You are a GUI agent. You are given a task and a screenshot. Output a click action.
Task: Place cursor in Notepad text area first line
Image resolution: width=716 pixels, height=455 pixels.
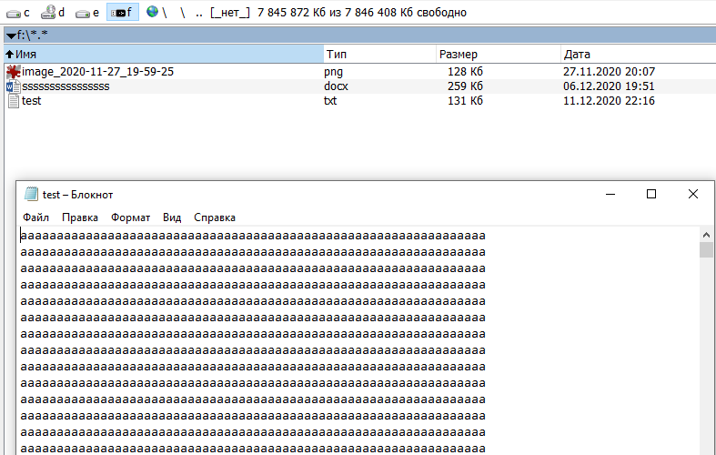click(253, 237)
